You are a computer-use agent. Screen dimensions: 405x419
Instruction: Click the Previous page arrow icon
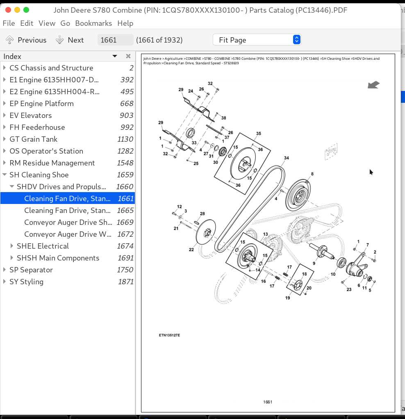(x=9, y=40)
